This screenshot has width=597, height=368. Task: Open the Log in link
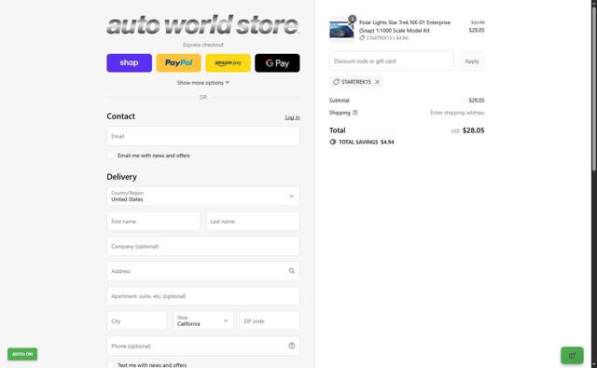pyautogui.click(x=292, y=117)
